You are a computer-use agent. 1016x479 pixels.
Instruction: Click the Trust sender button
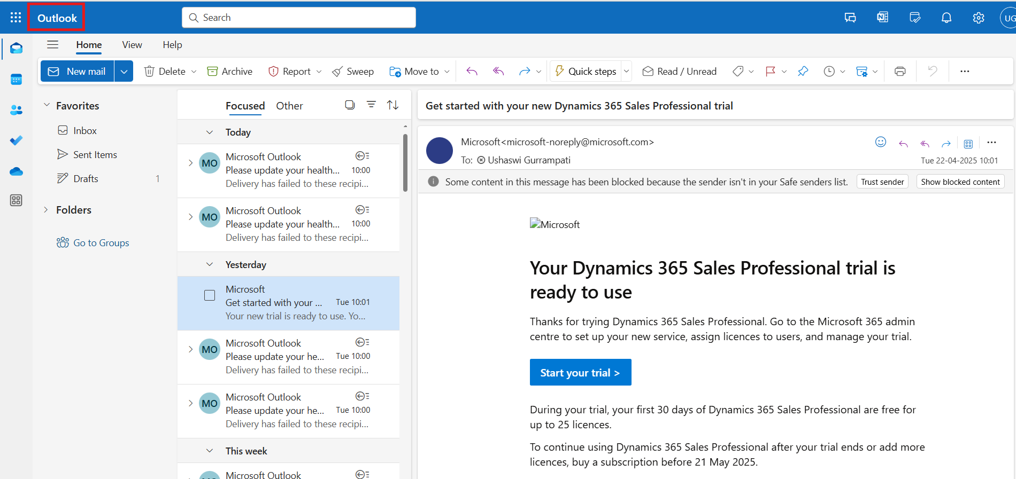point(882,182)
